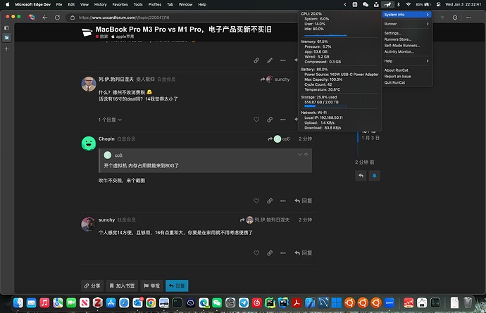Expand System Info submenu
Image resolution: width=486 pixels, height=313 pixels.
pos(406,15)
